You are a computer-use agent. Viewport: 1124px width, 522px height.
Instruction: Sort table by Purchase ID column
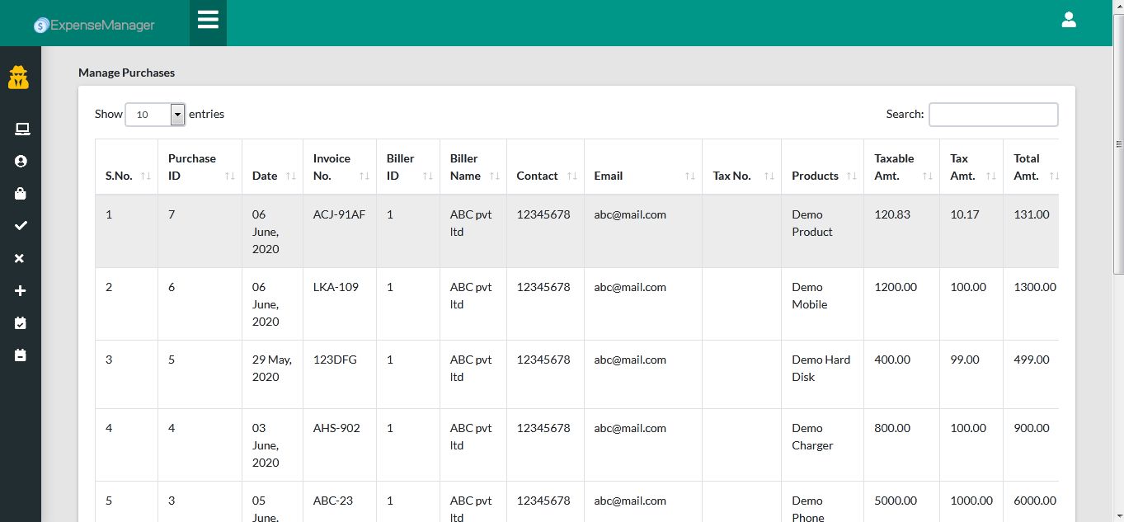[200, 167]
